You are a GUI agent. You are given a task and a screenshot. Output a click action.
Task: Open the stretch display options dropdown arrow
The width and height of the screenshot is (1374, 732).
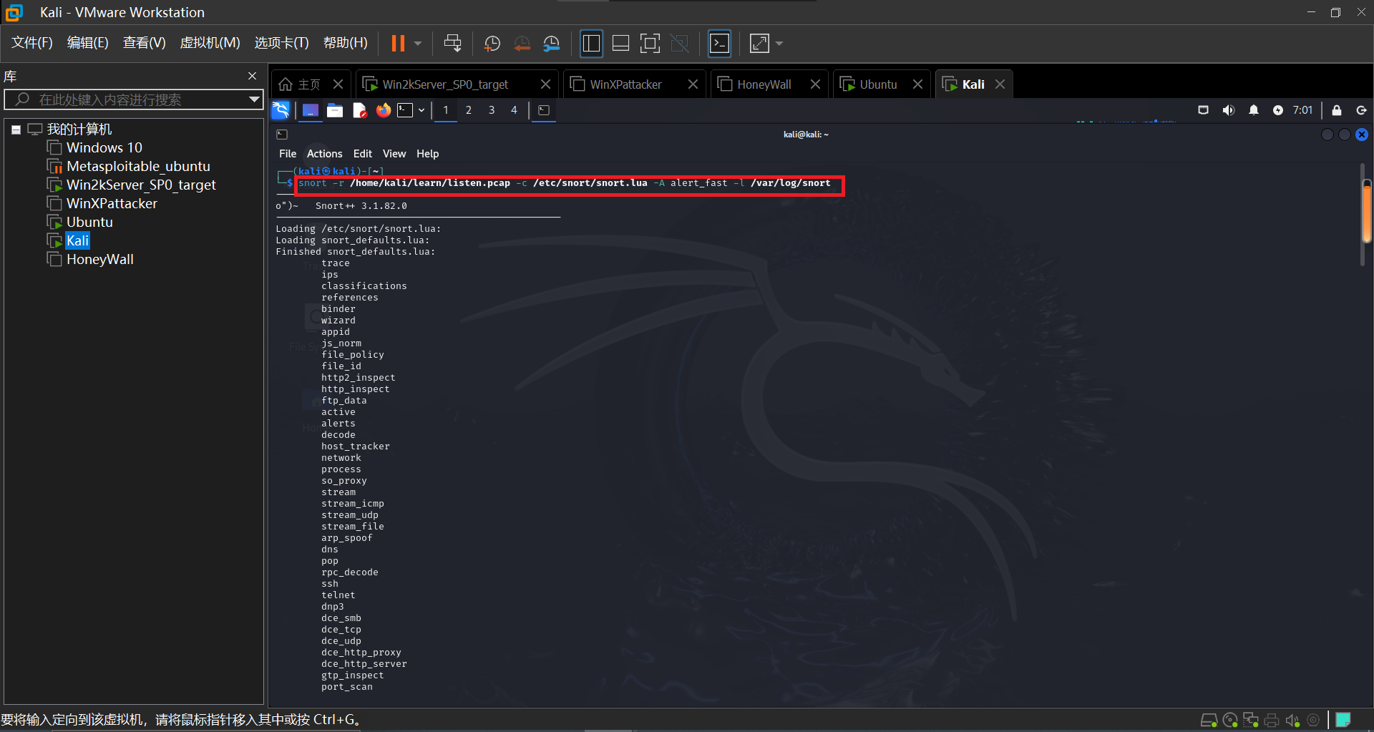click(x=779, y=44)
